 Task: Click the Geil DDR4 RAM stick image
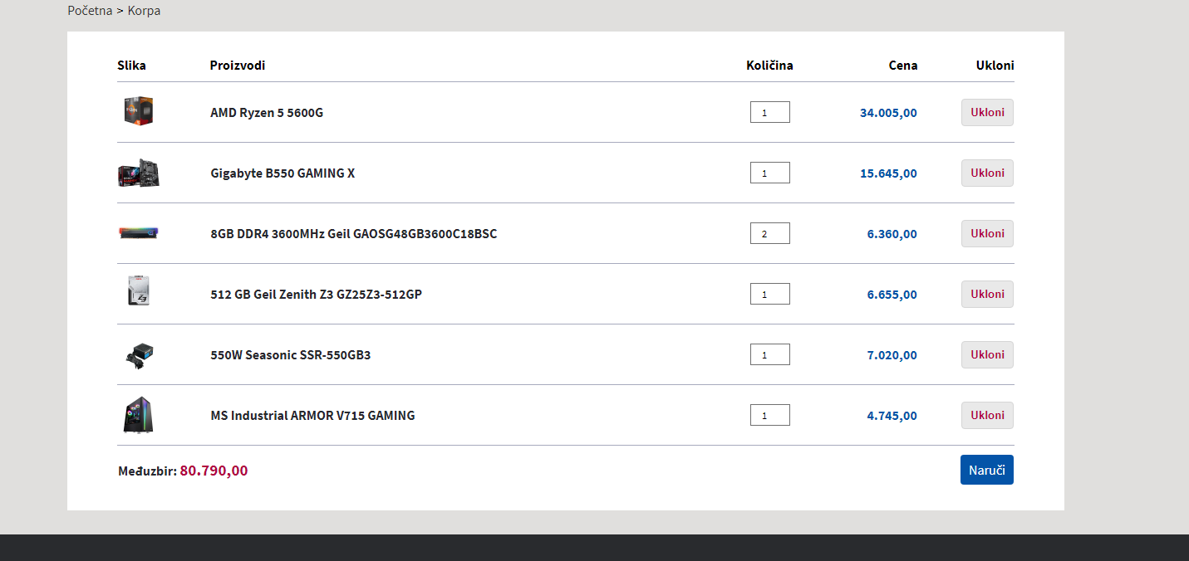[x=139, y=233]
